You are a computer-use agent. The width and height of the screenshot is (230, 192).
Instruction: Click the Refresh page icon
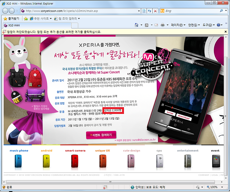[x=149, y=11]
